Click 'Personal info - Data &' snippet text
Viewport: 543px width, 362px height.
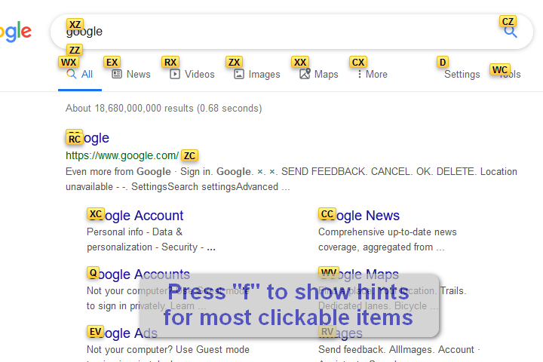(x=135, y=232)
